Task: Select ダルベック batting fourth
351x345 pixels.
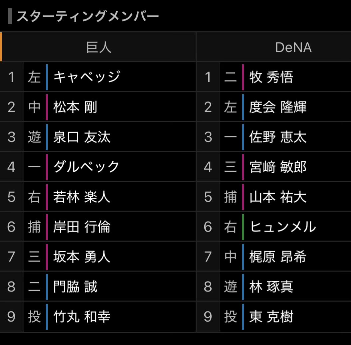Action: coord(86,167)
